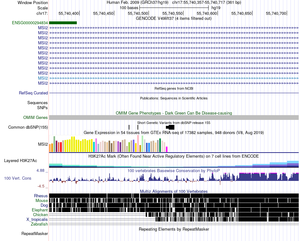
Task: Click the 4.88 conservation scale value
Action: click(40, 171)
